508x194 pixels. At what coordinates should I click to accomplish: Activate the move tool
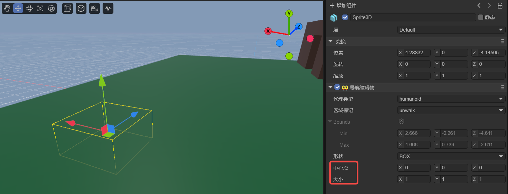pos(18,9)
